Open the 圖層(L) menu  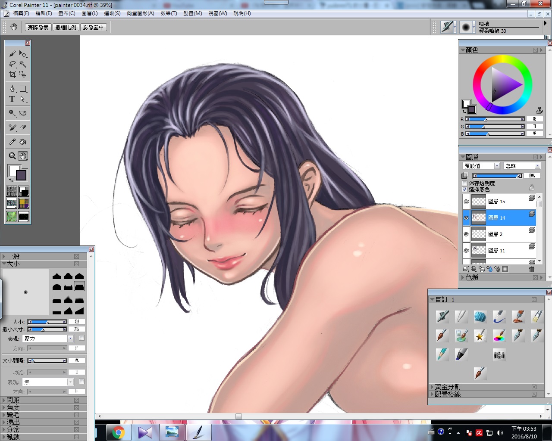click(x=90, y=13)
